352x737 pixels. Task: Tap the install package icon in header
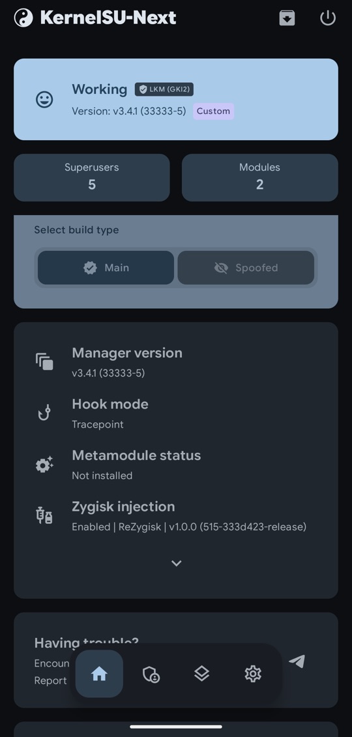click(287, 18)
